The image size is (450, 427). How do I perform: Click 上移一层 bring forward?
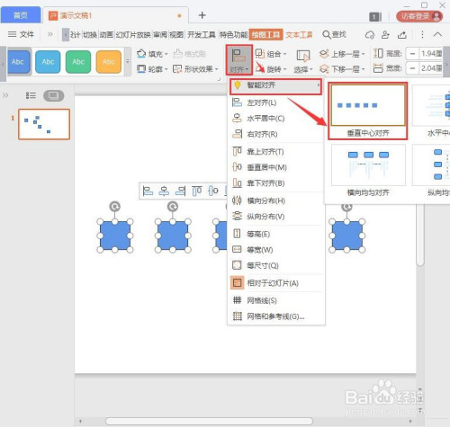pos(342,54)
